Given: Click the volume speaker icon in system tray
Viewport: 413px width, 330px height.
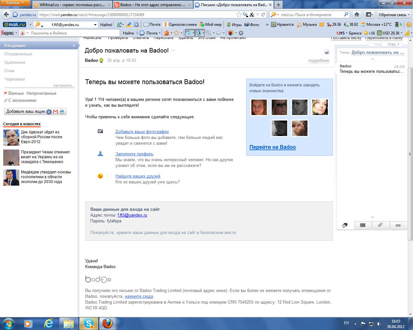Looking at the screenshot, I should [379, 324].
